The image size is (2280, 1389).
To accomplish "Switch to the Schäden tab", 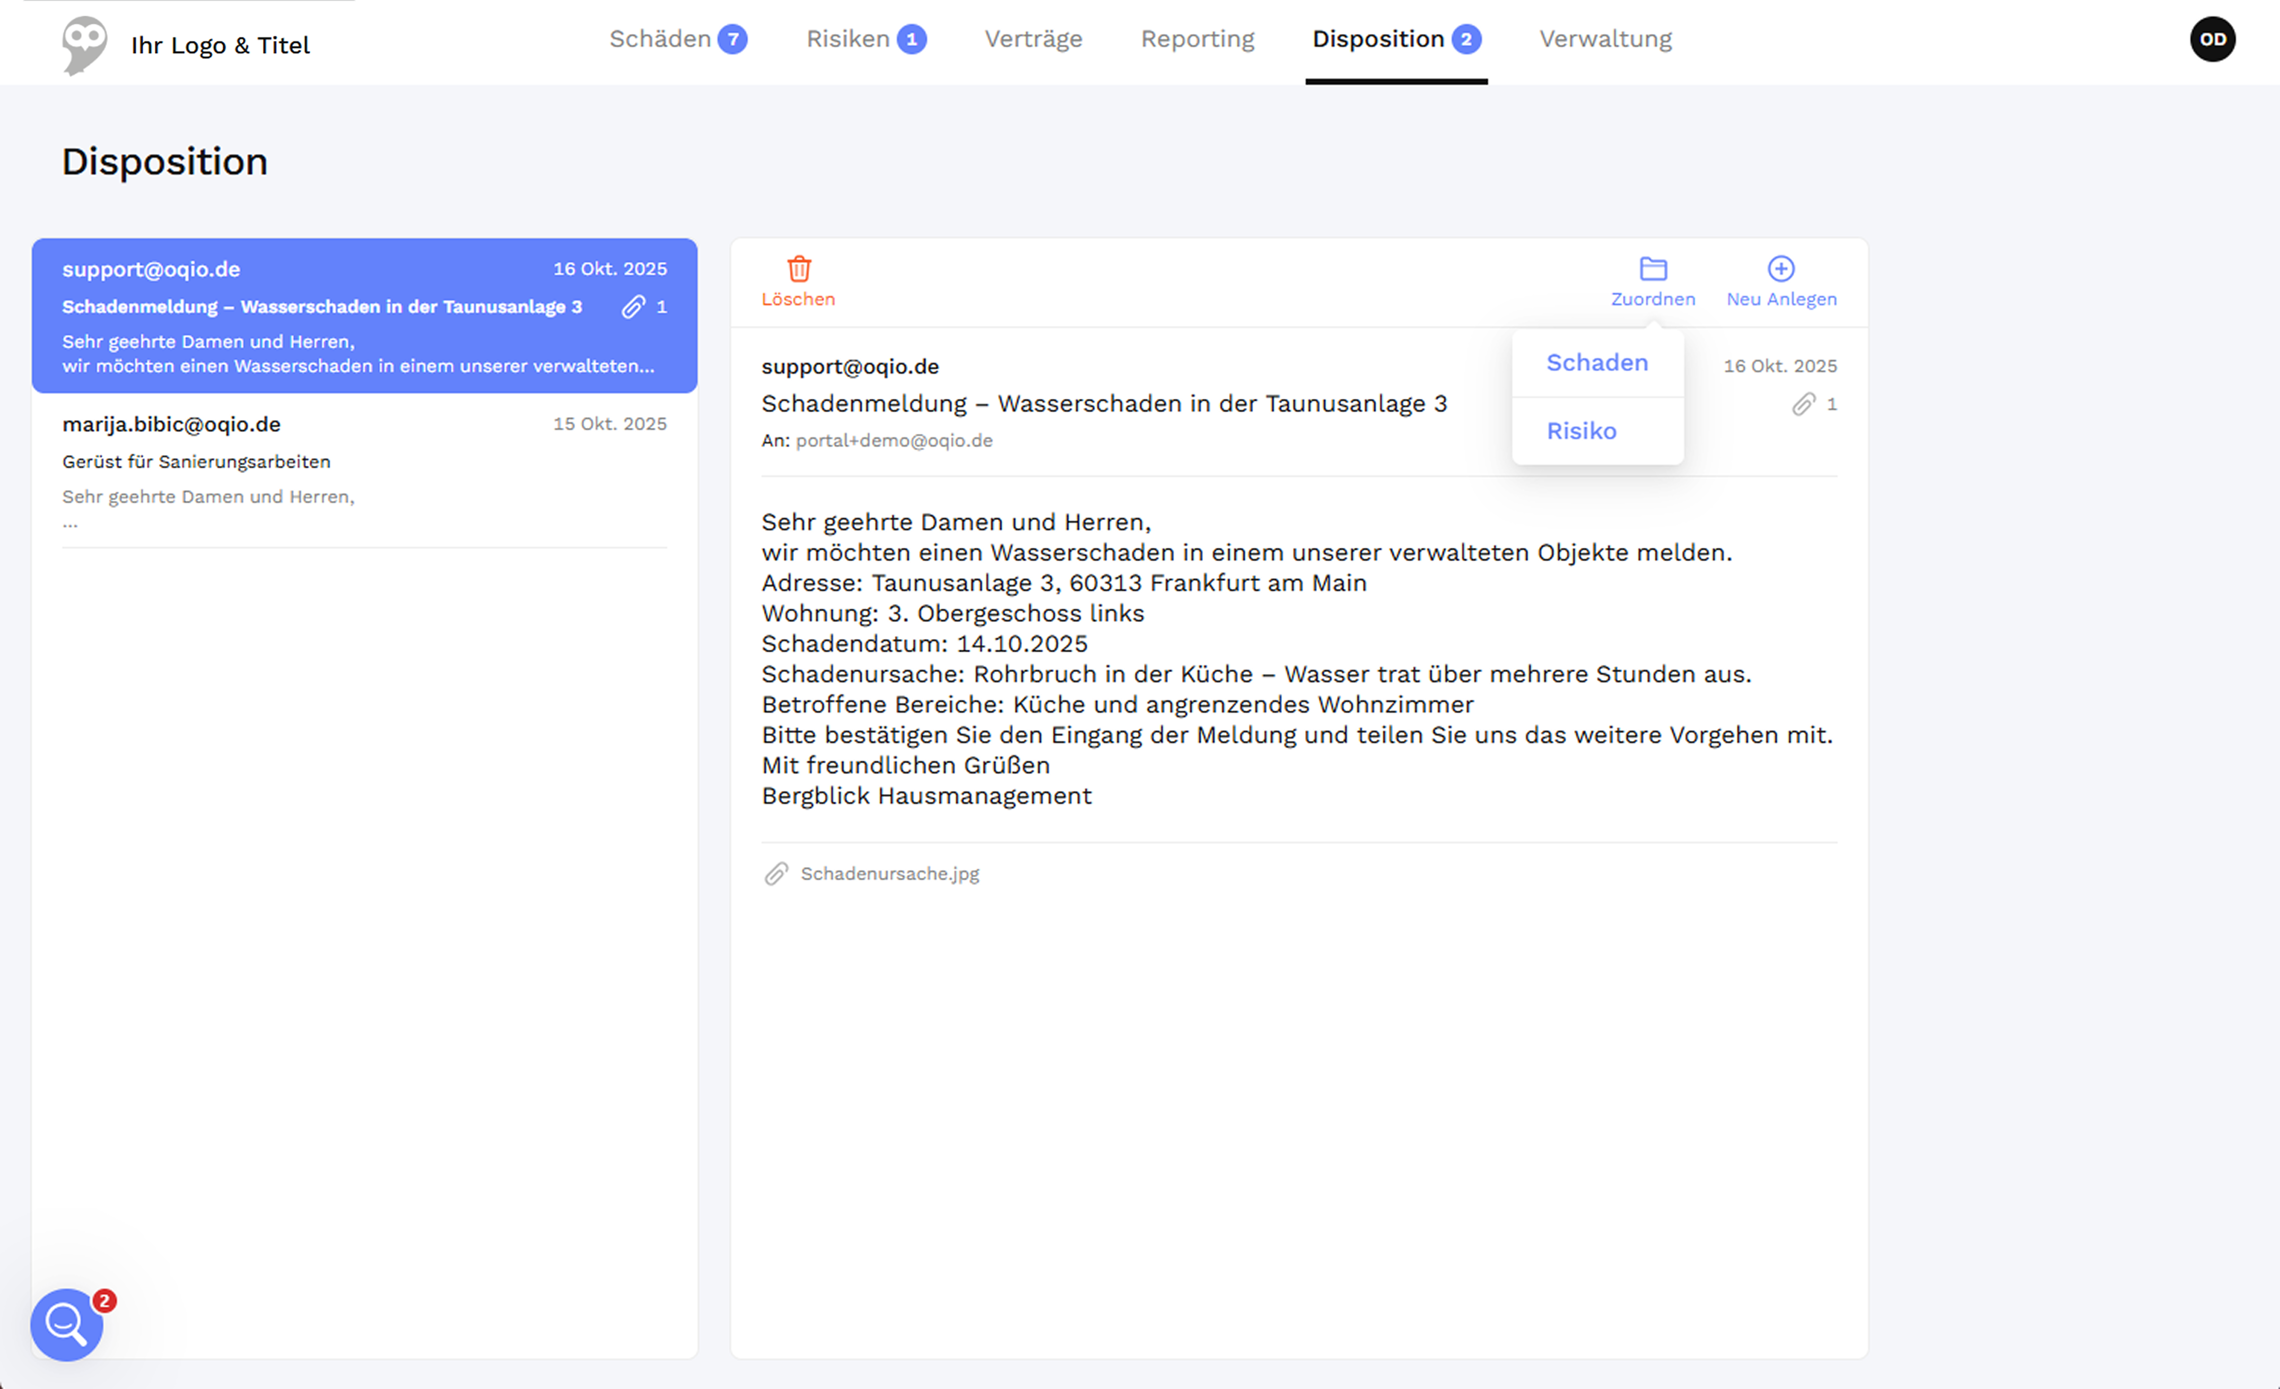I will pyautogui.click(x=661, y=39).
